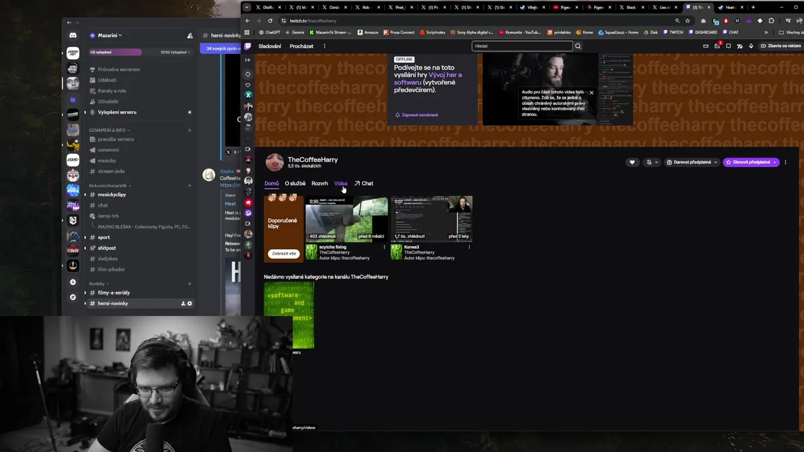
Task: Open channel options three-dot menu
Action: pyautogui.click(x=785, y=162)
